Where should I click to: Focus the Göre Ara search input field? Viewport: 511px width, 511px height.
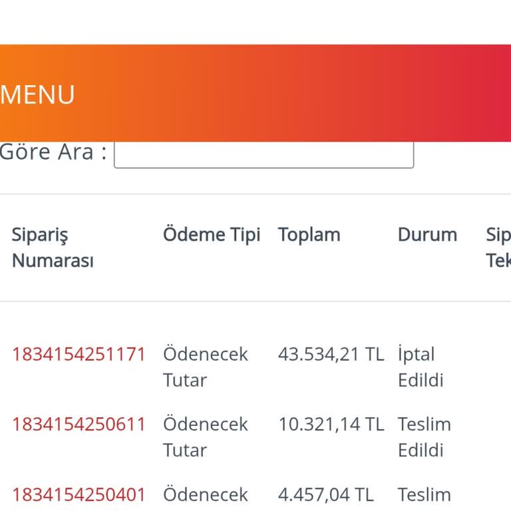(x=263, y=154)
